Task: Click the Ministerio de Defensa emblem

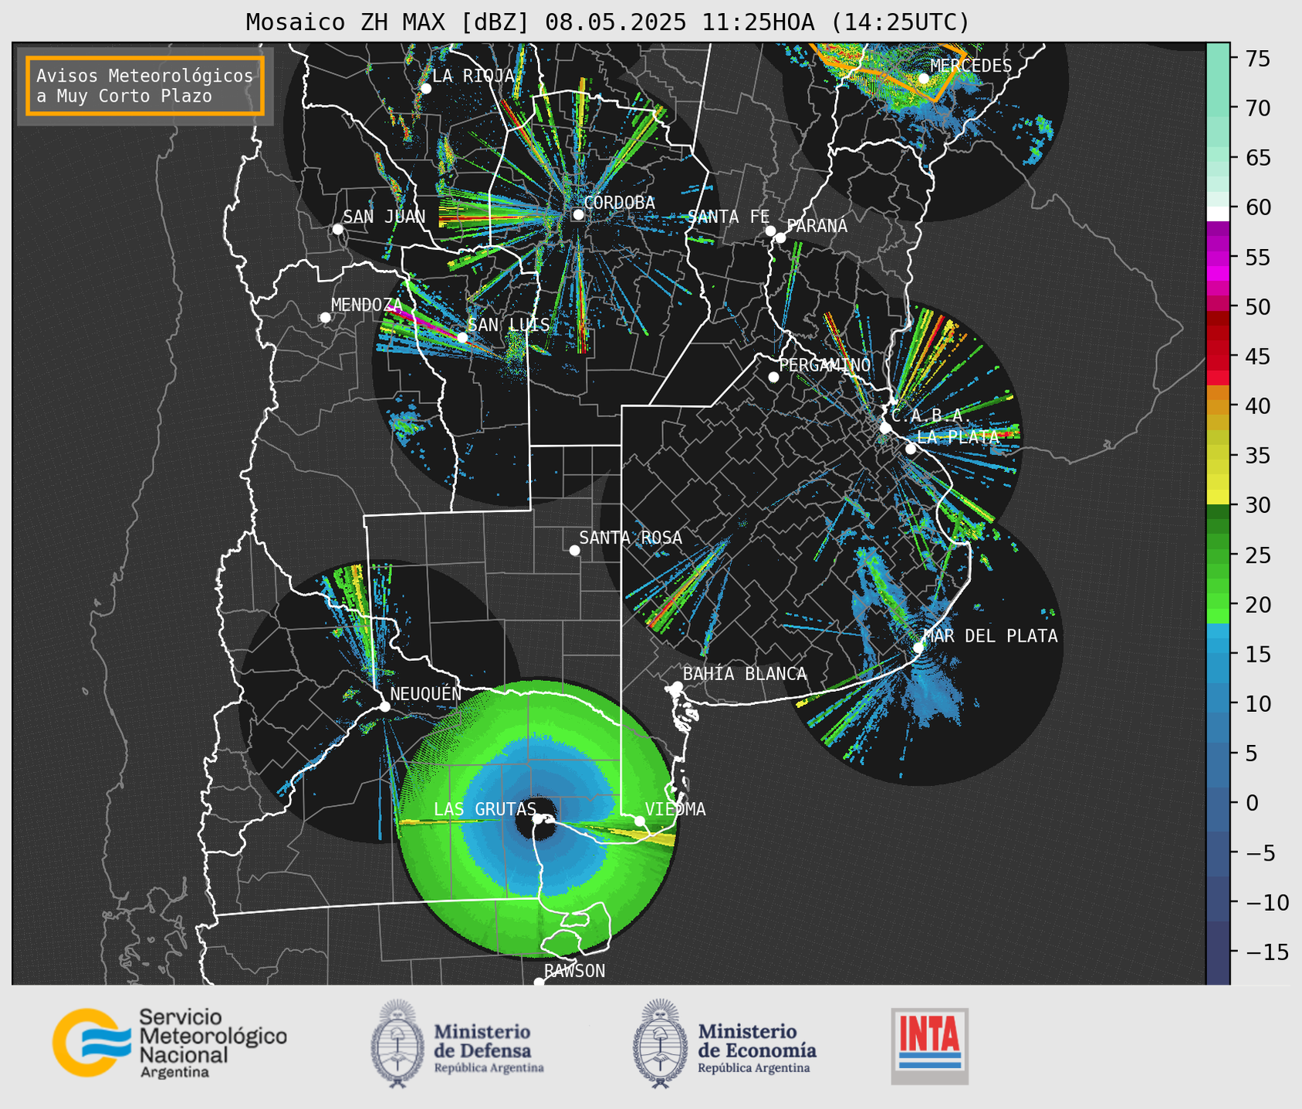Action: point(397,1043)
